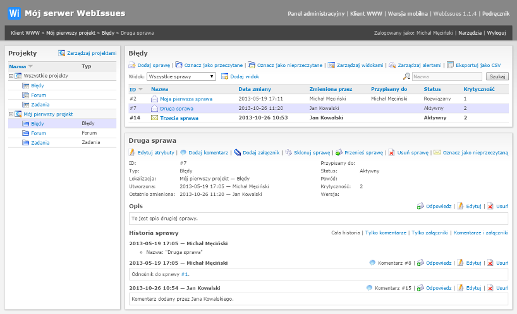Open the Narzędzia menu
Image resolution: width=517 pixels, height=314 pixels.
(470, 33)
